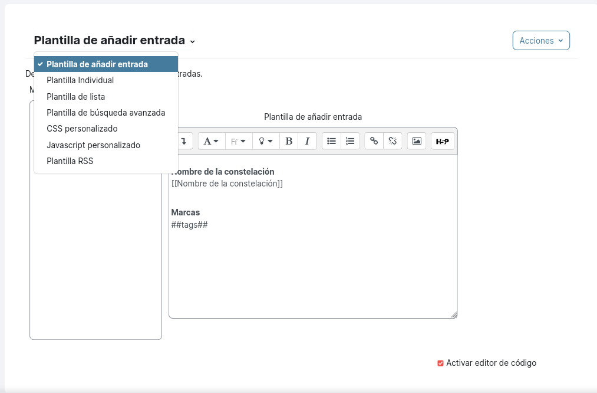Open the lightbulb highlight colour menu

[x=266, y=142]
